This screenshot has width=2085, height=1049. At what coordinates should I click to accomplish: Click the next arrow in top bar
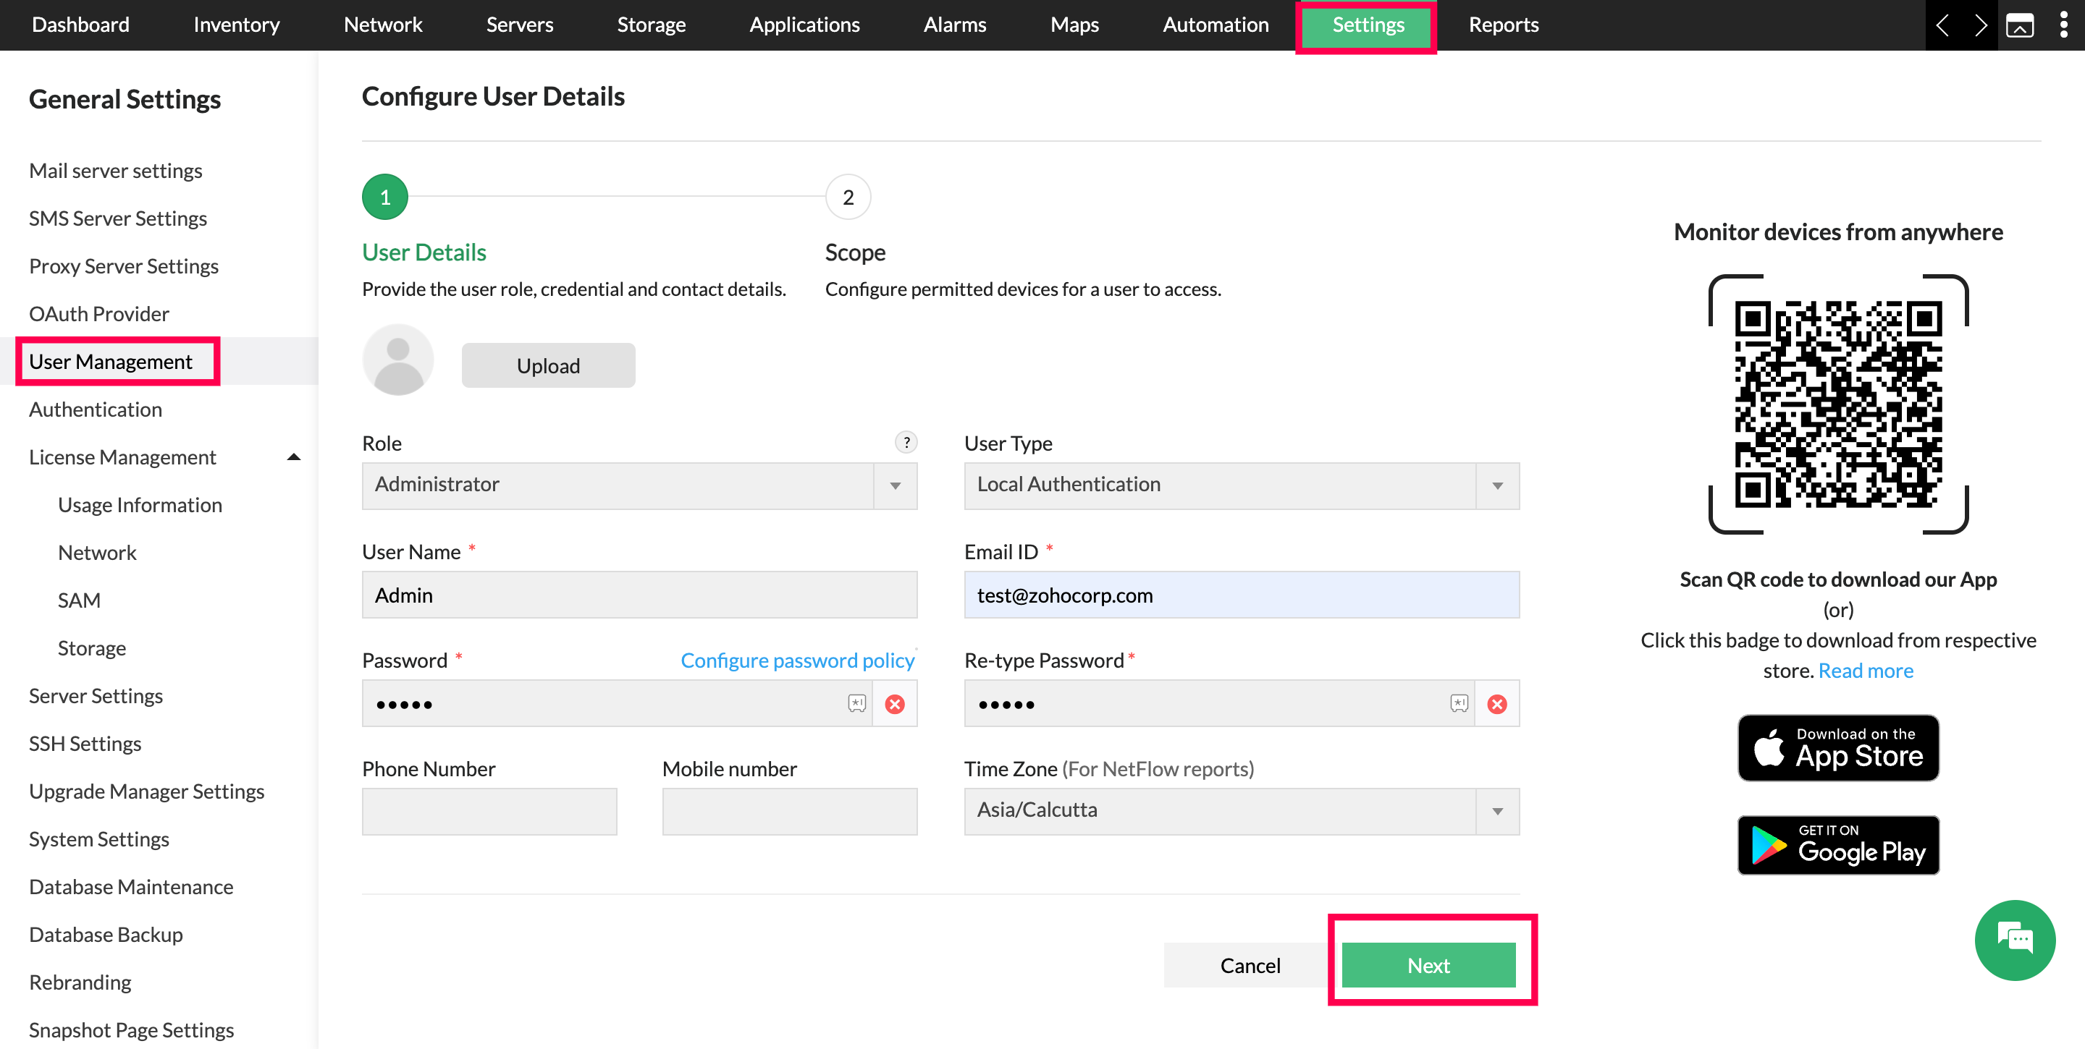click(1981, 25)
